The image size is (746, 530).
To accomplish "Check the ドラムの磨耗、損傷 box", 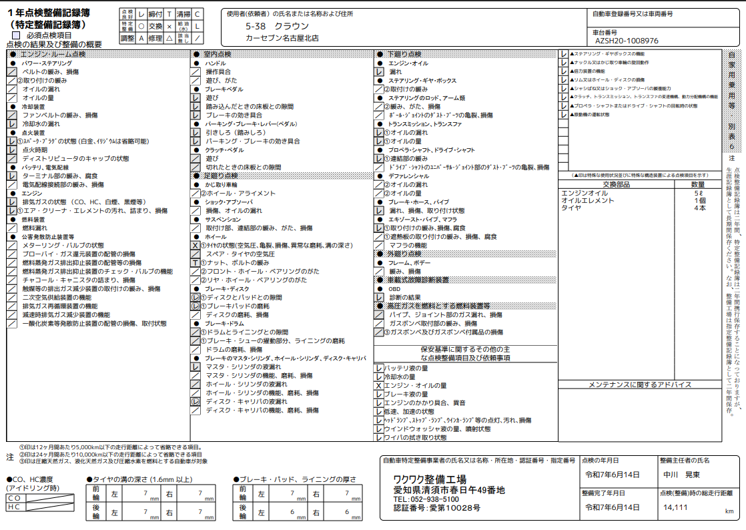I will point(195,350).
